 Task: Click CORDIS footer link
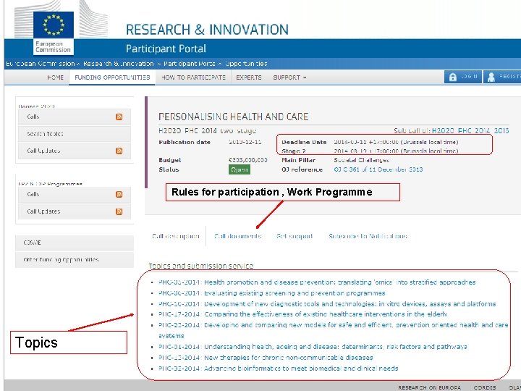coord(484,387)
